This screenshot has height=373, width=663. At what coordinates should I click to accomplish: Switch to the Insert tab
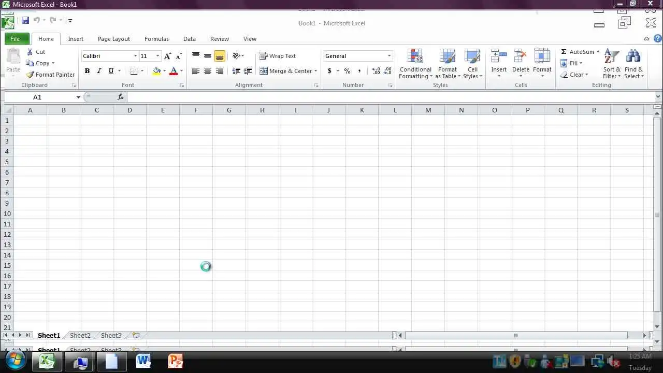tap(76, 39)
